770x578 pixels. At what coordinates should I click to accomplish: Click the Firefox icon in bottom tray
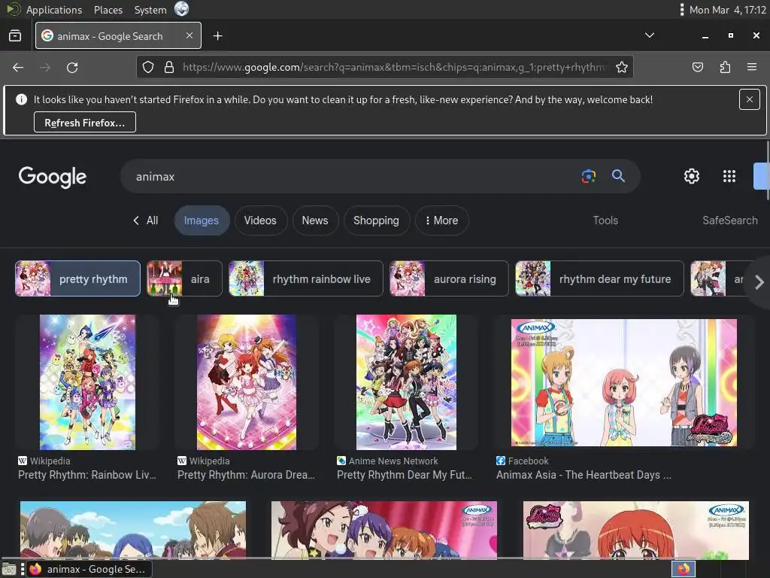(x=684, y=569)
